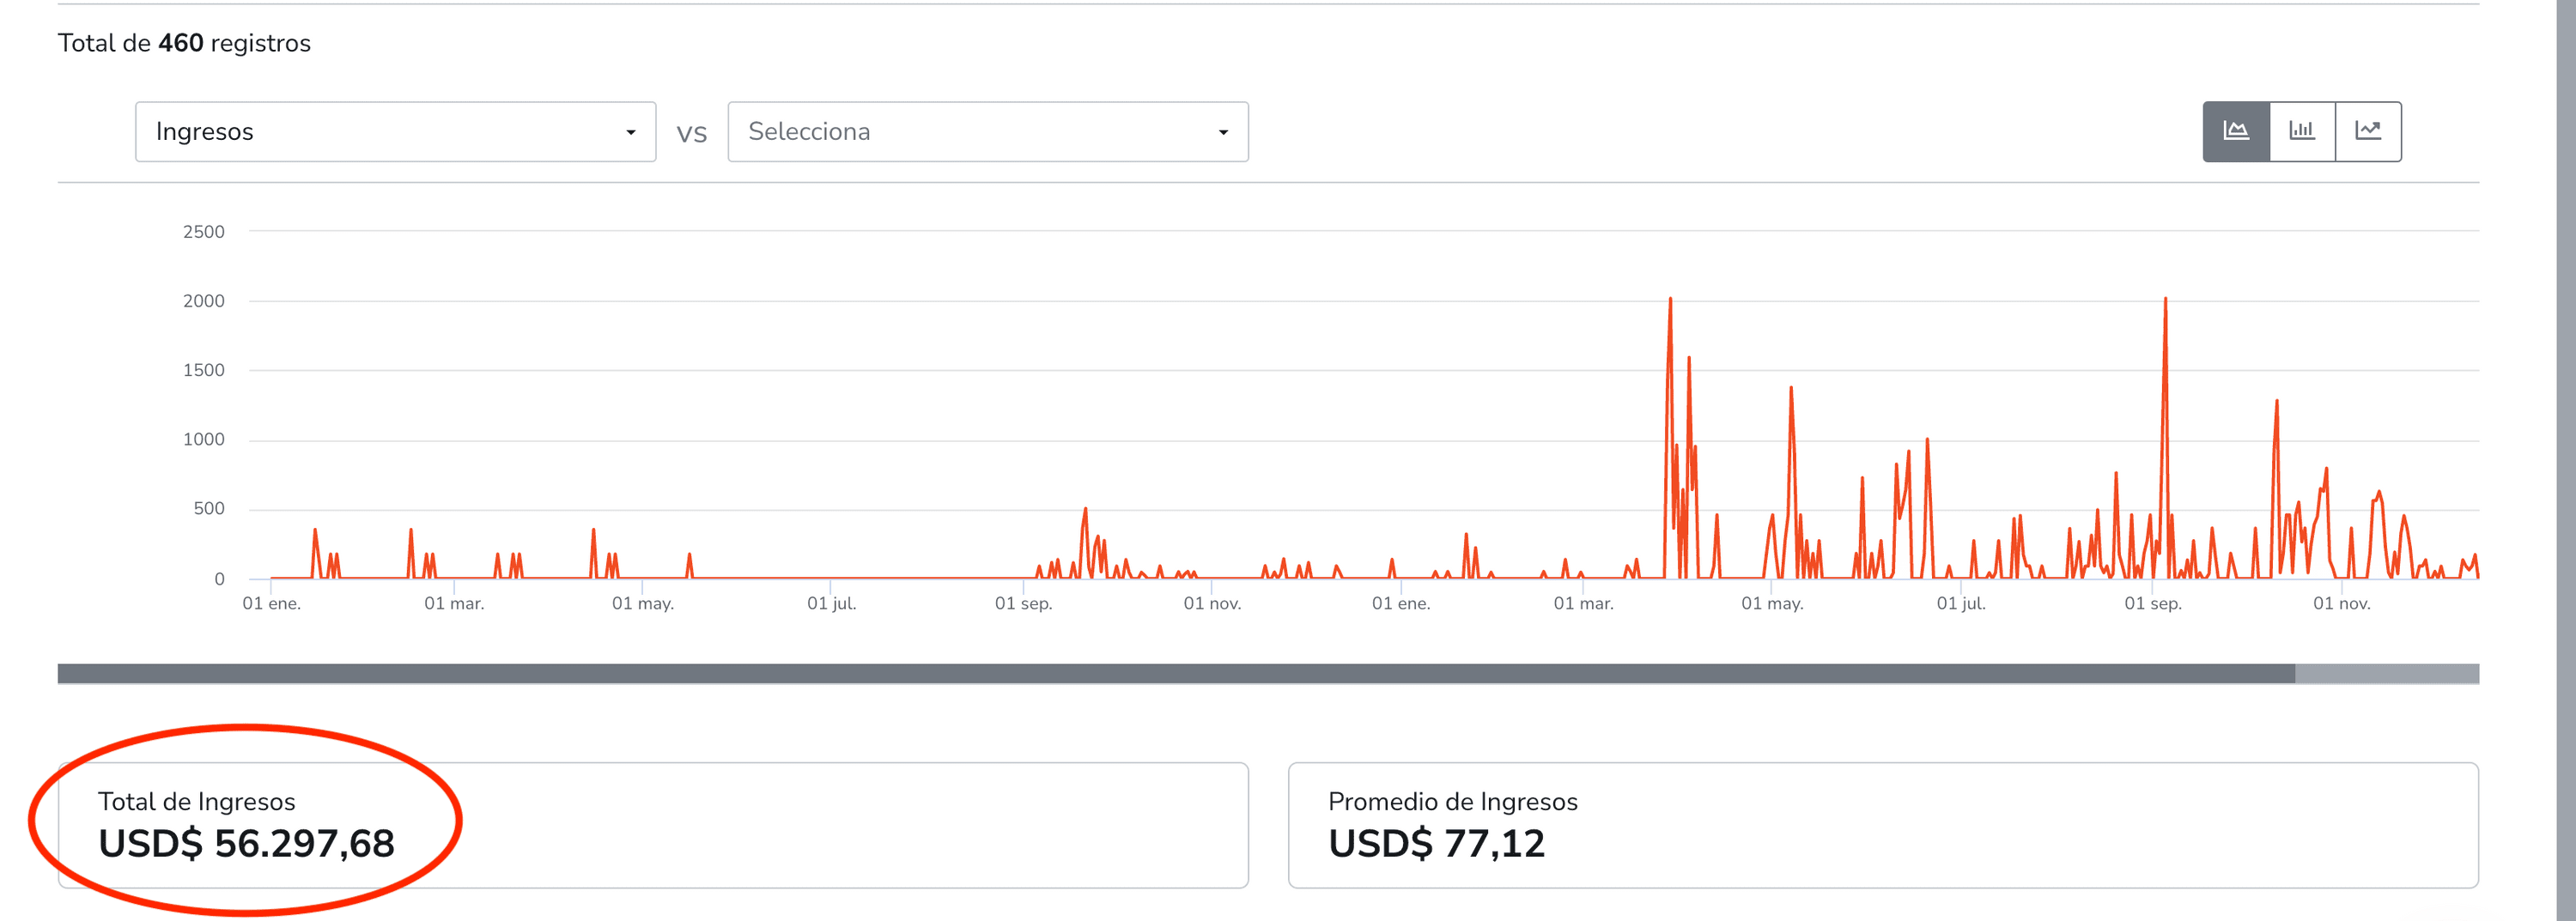
Task: Open the Ingresos metric dropdown
Action: click(x=395, y=131)
